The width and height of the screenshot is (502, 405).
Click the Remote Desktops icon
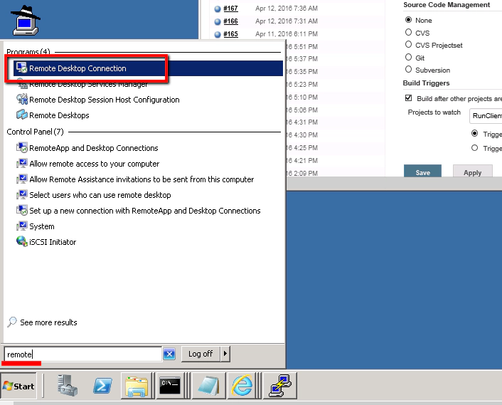22,115
